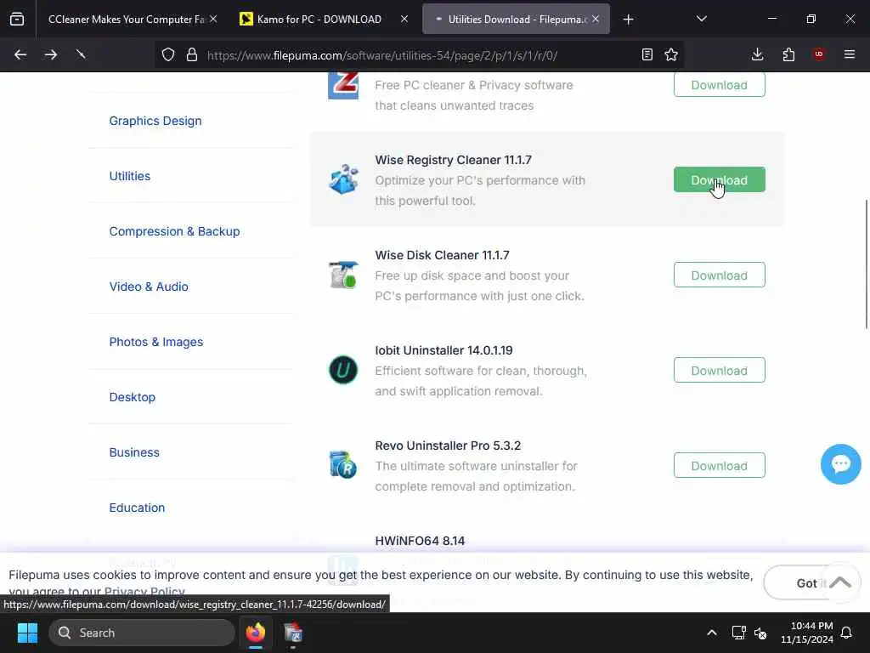Open Iobit Uninstaller 14.0.1.19 title
Image resolution: width=870 pixels, height=653 pixels.
443,350
